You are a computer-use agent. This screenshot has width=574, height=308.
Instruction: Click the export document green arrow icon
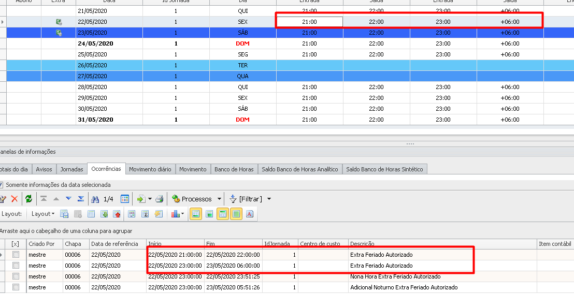click(x=140, y=199)
